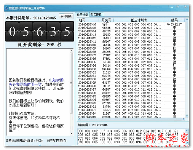
Task: Select row 20140428035 with 34344
Action: (x=131, y=62)
